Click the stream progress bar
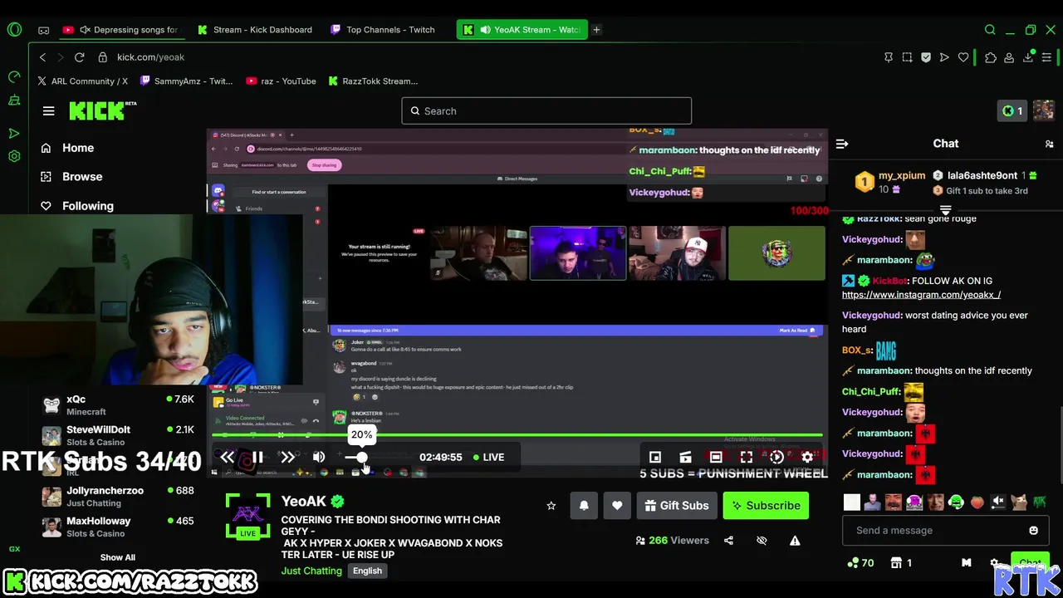 pos(517,434)
